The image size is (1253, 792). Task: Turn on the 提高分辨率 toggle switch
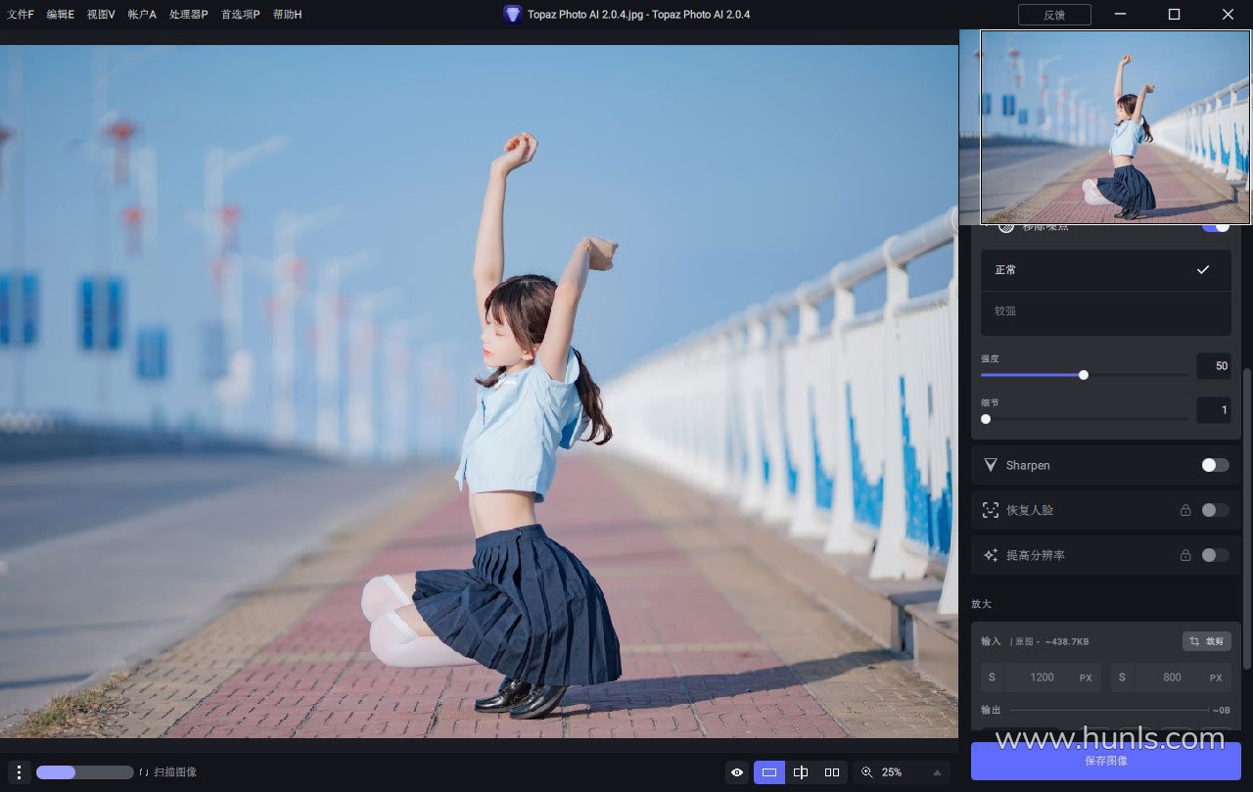point(1215,555)
